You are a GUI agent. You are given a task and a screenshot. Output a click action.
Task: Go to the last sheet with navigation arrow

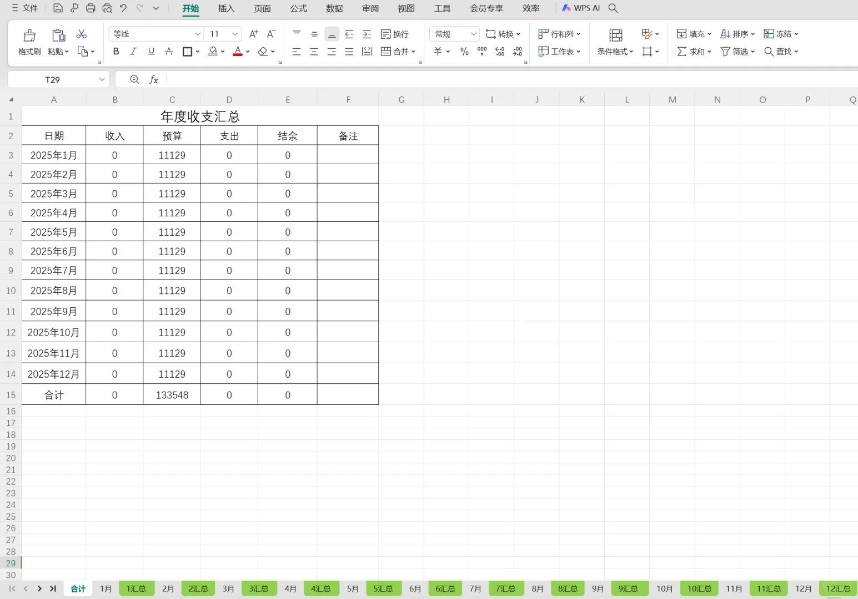coord(53,588)
